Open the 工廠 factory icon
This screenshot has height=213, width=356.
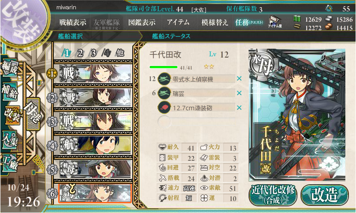click(9, 163)
